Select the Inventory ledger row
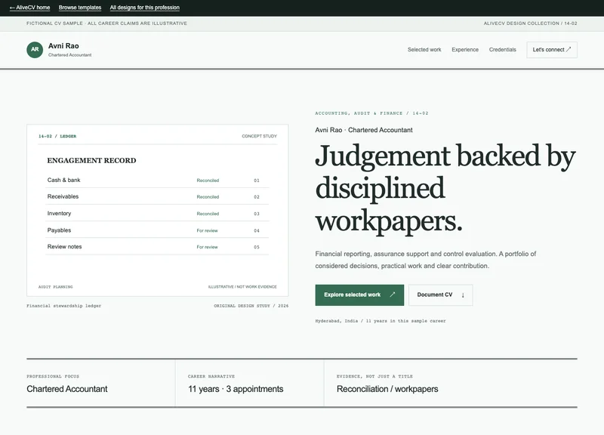The width and height of the screenshot is (604, 435). point(157,214)
